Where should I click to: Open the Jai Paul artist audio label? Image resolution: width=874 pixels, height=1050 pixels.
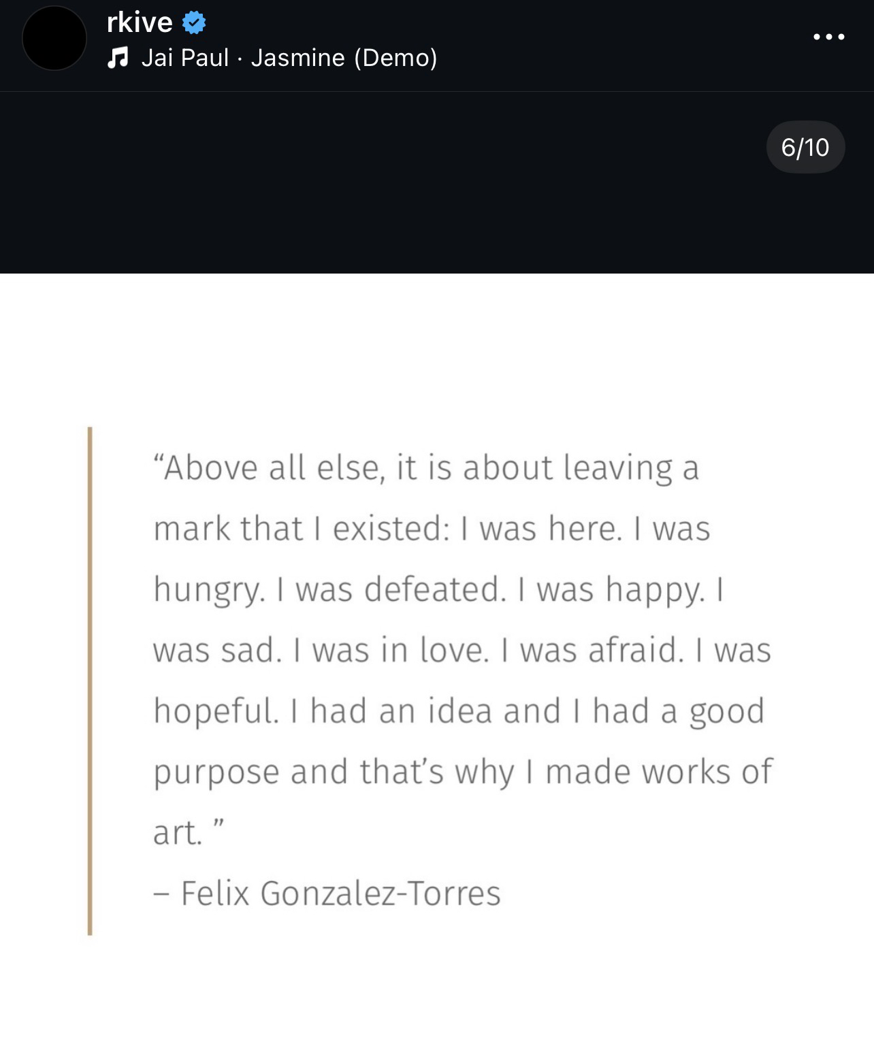(185, 58)
